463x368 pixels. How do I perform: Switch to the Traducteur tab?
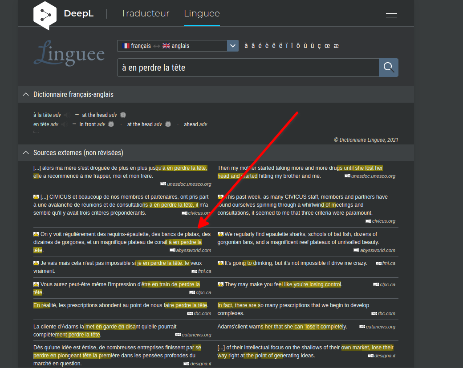[145, 13]
